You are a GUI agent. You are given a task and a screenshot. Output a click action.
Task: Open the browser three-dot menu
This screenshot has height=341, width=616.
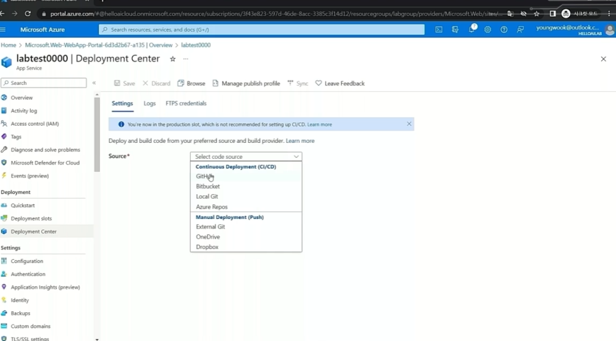[x=609, y=14]
